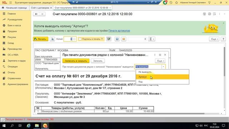Screen dimensions: 229x129
Task: Follow the Печати артикулов link
Action: [x=119, y=30]
